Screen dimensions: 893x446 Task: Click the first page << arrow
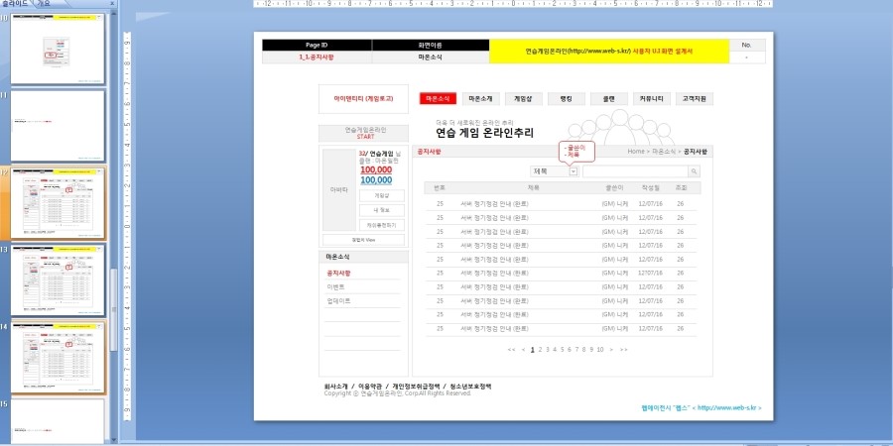pos(511,350)
